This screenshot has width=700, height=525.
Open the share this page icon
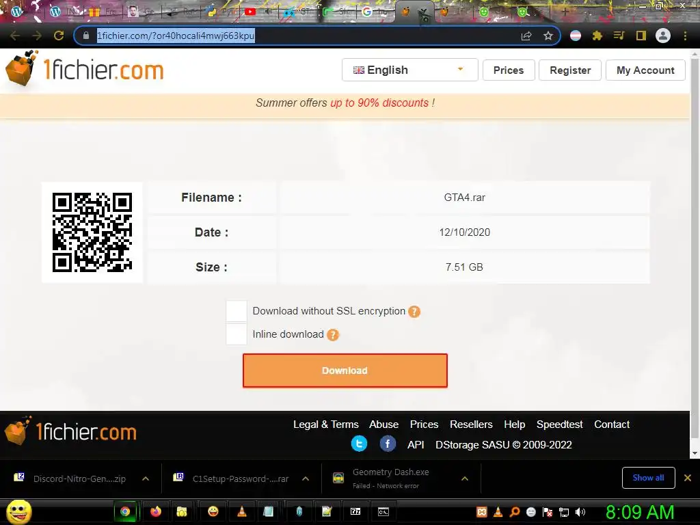[x=526, y=36]
